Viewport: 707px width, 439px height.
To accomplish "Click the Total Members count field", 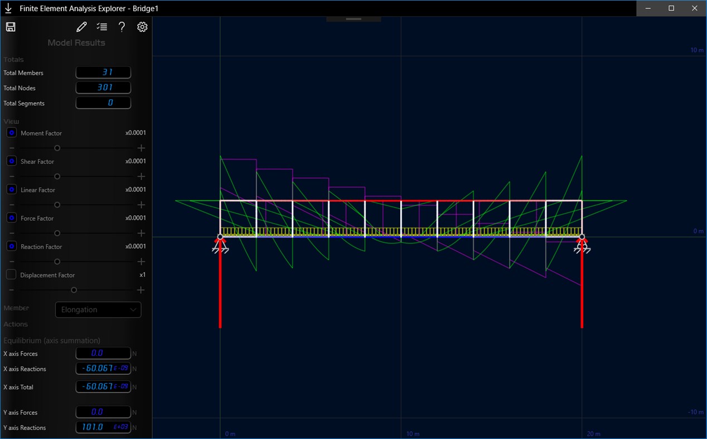I will click(x=103, y=72).
